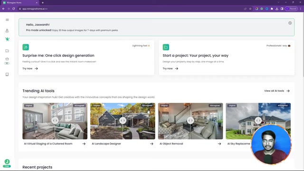304x171 pixels.
Task: Click AI Landscape Designer label text
Action: 106,143
